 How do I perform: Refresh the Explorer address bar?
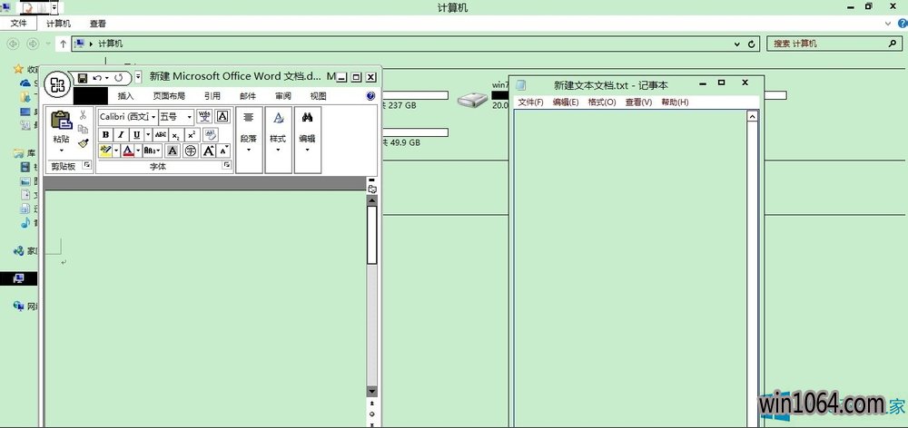point(752,44)
